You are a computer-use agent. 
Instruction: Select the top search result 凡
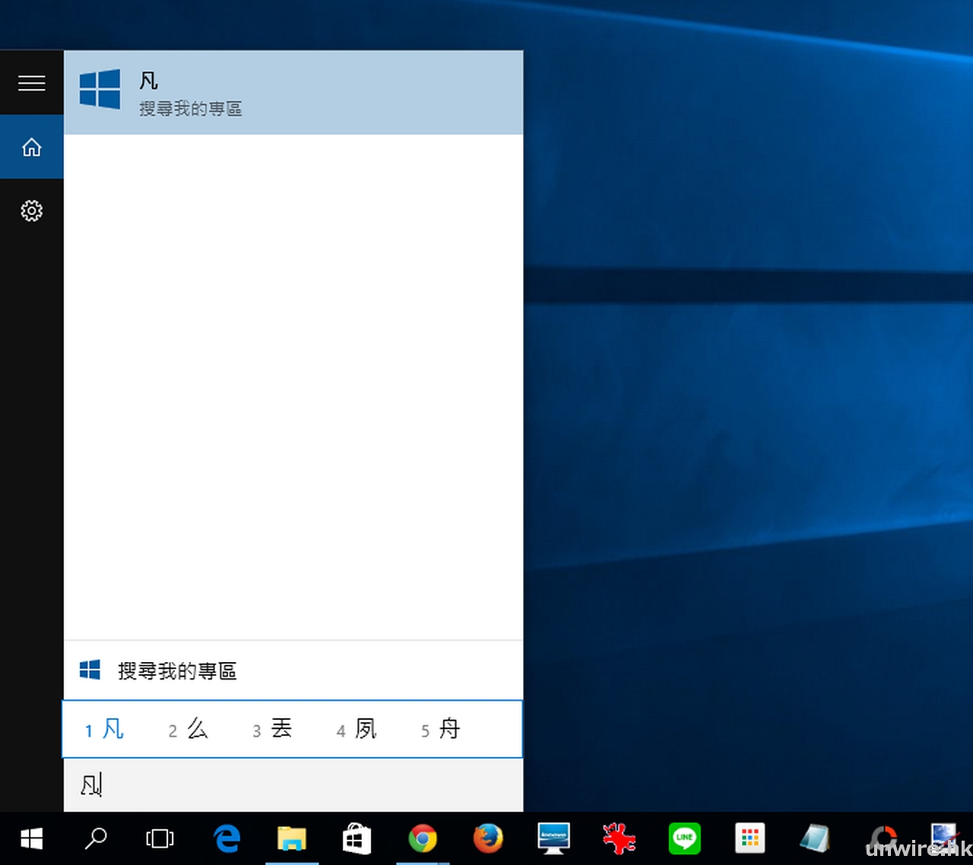click(x=293, y=93)
